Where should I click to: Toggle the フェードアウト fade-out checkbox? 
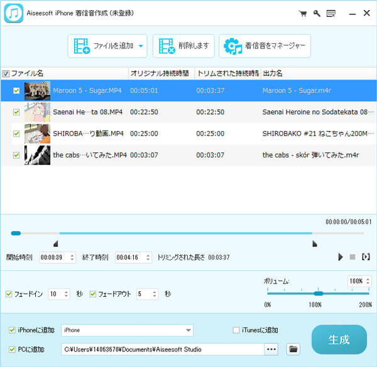(93, 294)
